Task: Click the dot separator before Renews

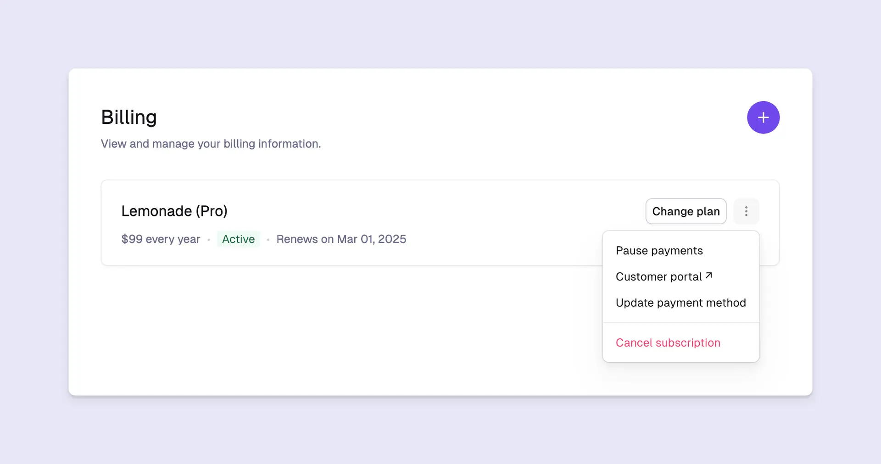Action: [x=268, y=239]
